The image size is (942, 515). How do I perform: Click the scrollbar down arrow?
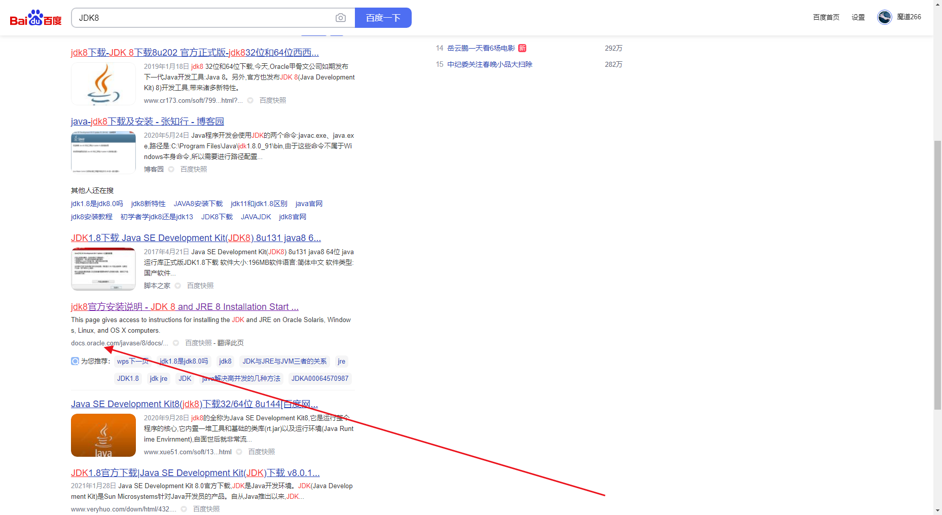point(937,510)
